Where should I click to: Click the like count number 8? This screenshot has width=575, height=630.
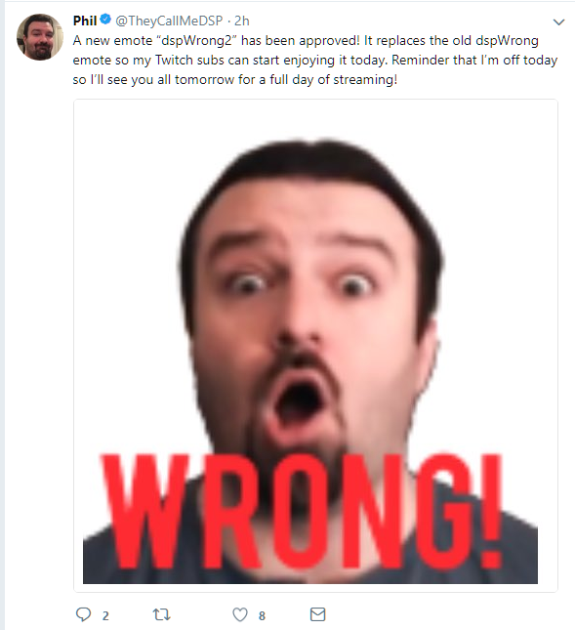tap(262, 615)
